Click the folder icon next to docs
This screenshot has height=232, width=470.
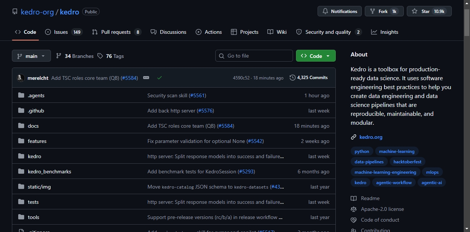21,126
